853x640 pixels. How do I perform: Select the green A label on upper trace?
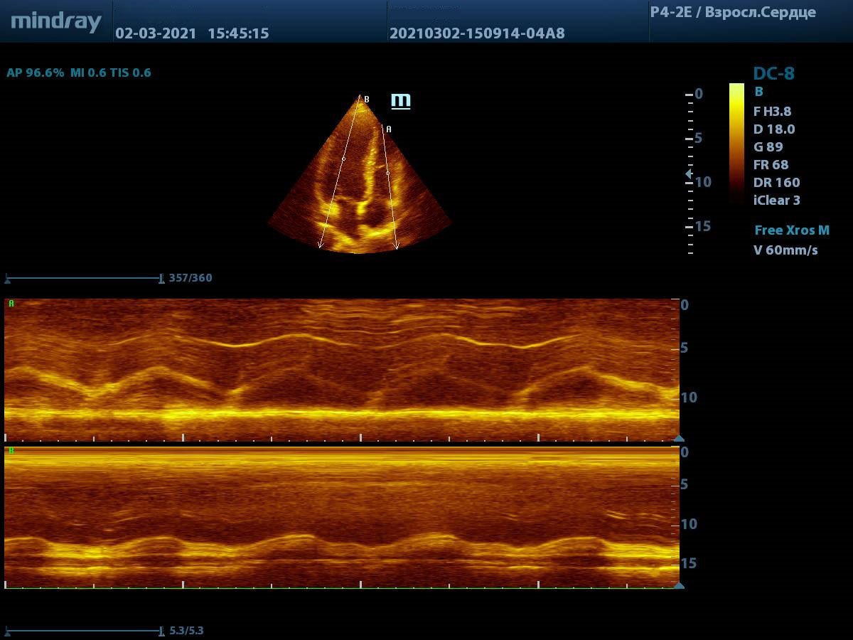tap(11, 304)
